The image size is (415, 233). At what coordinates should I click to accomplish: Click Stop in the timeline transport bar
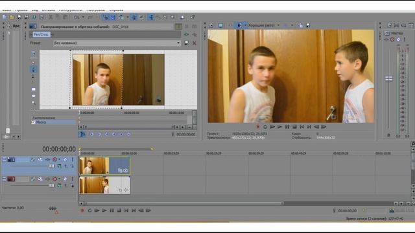coord(119,210)
